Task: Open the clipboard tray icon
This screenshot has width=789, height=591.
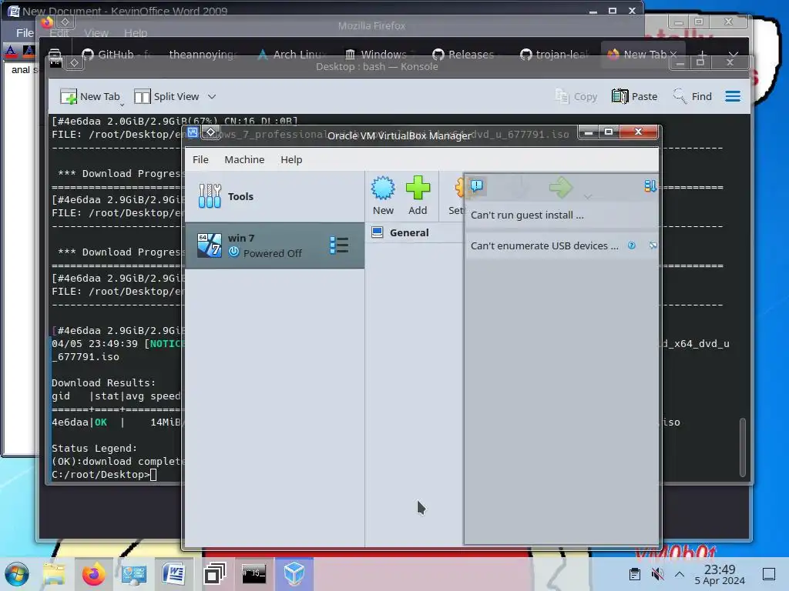Action: point(635,574)
